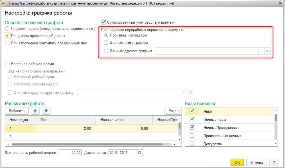The height and width of the screenshot is (168, 285).
Task: Select По дням недели radio option
Action: coord(7,28)
